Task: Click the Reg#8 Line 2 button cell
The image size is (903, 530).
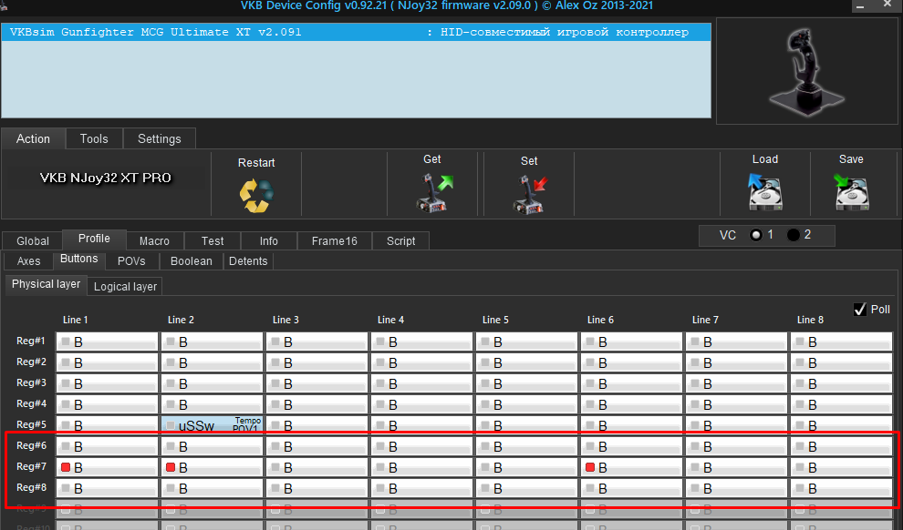Action: coord(212,488)
